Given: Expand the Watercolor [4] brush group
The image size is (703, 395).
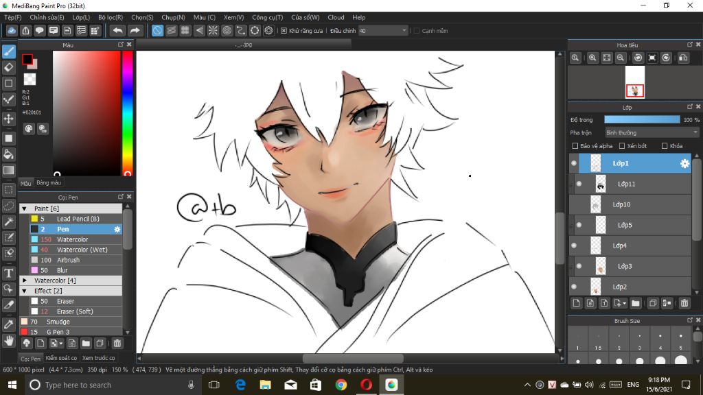Looking at the screenshot, I should 25,280.
